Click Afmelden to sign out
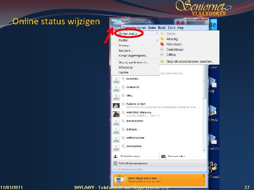Image resolution: width=254 pixels, height=190 pixels. (x=126, y=68)
